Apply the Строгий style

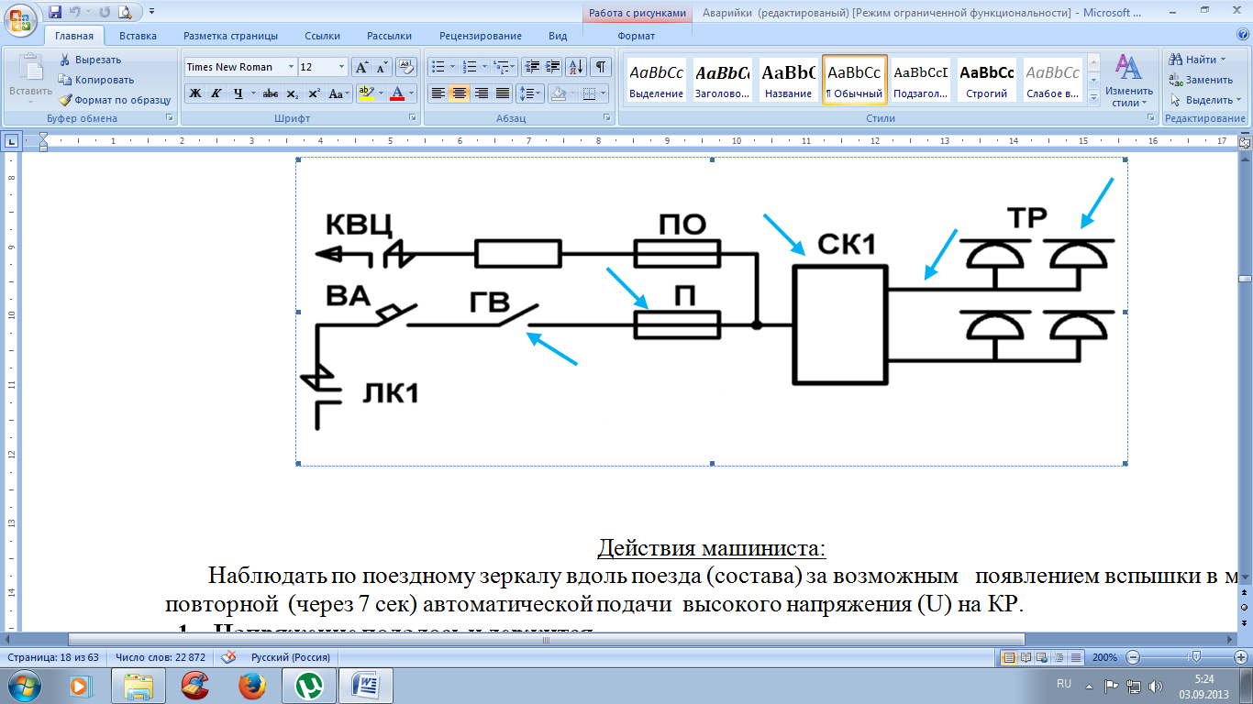click(x=986, y=81)
